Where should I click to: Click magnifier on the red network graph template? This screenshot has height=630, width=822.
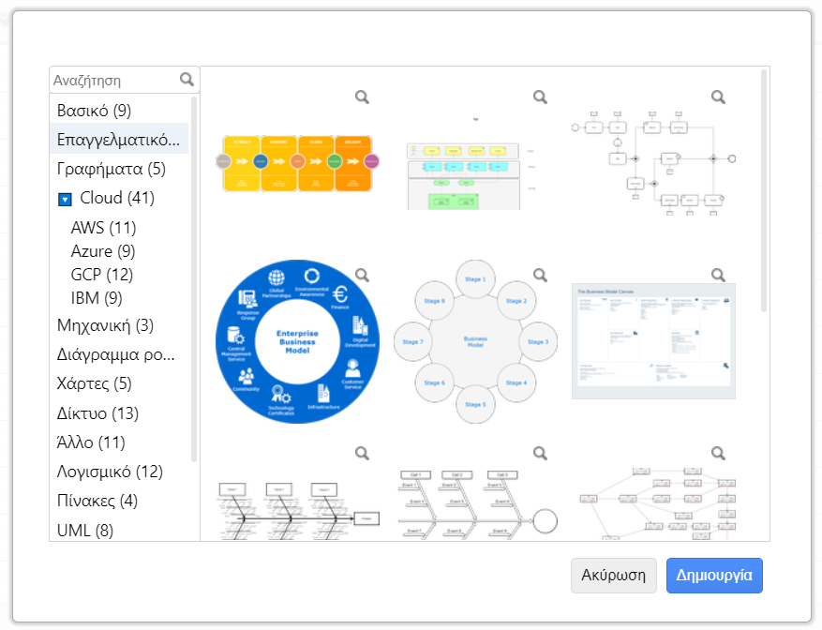click(718, 453)
